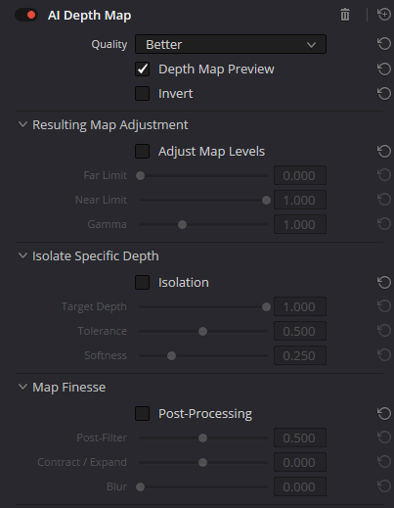
Task: Click the Tolerance value field
Action: tap(300, 331)
